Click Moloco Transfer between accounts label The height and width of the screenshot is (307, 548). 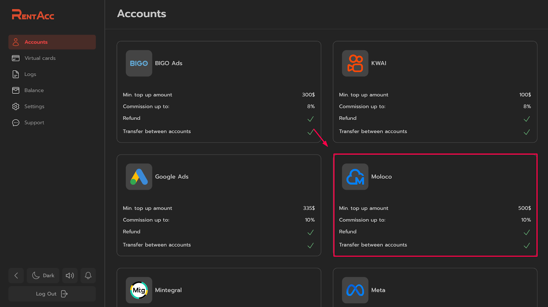[x=373, y=245]
